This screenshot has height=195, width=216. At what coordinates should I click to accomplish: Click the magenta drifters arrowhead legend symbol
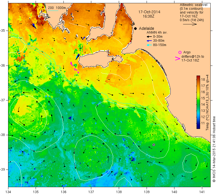pyautogui.click(x=178, y=58)
